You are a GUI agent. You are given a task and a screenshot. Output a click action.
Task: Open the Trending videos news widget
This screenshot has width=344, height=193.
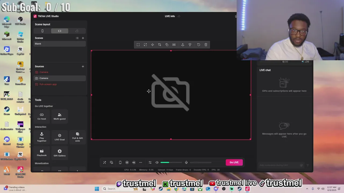click(x=15, y=189)
